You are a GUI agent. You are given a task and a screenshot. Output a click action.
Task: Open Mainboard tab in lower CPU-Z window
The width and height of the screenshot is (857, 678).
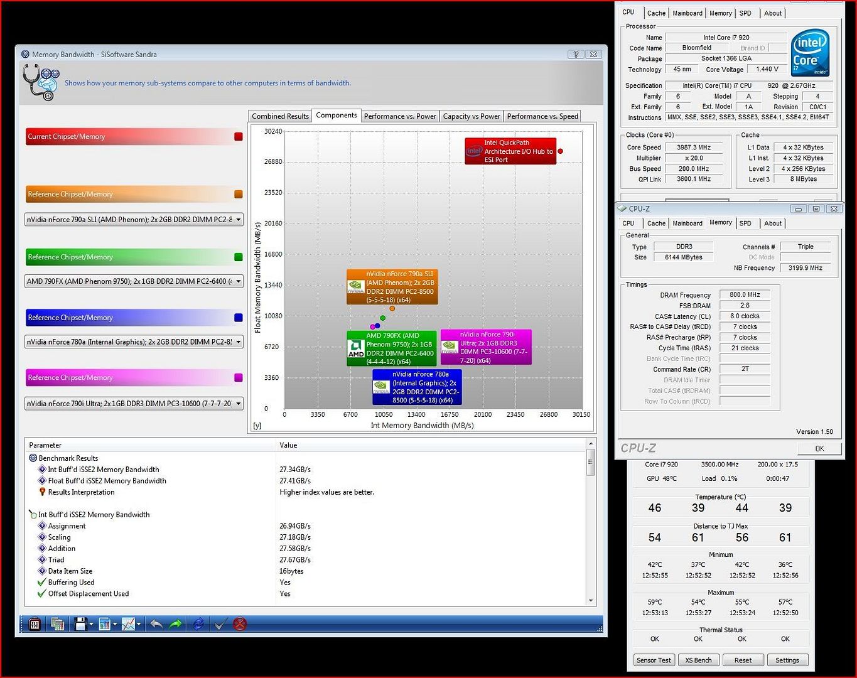[x=687, y=223]
